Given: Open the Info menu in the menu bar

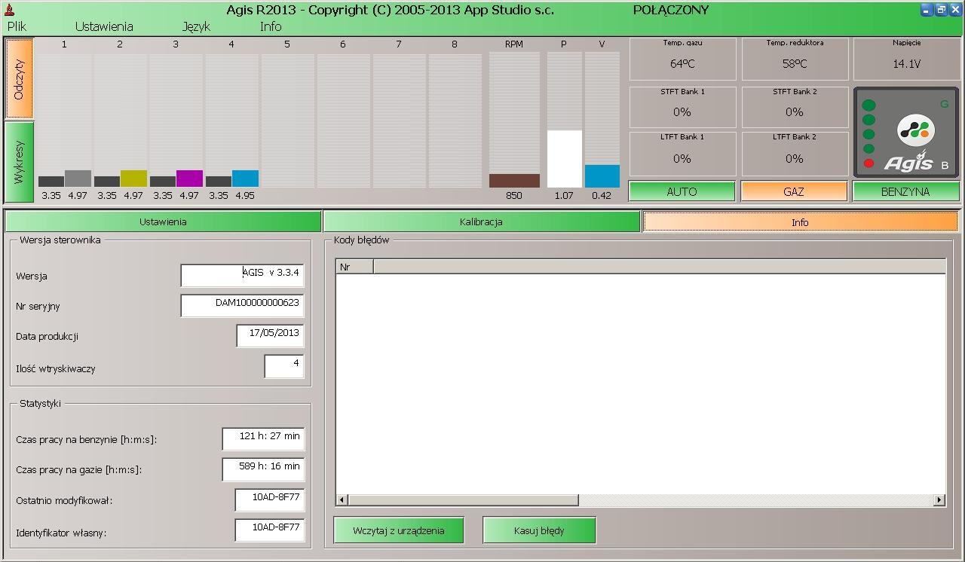Looking at the screenshot, I should [271, 26].
